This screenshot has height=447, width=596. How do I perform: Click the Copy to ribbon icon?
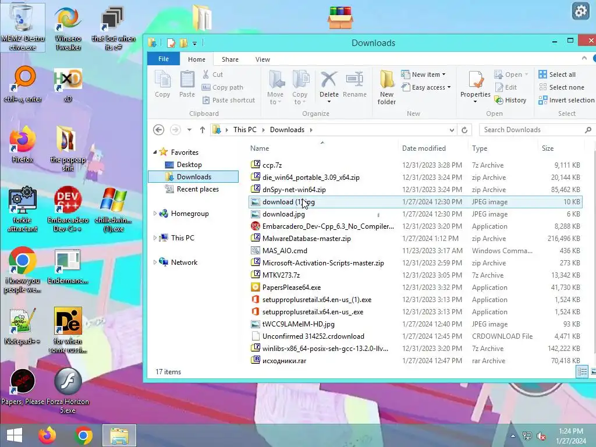pyautogui.click(x=300, y=87)
